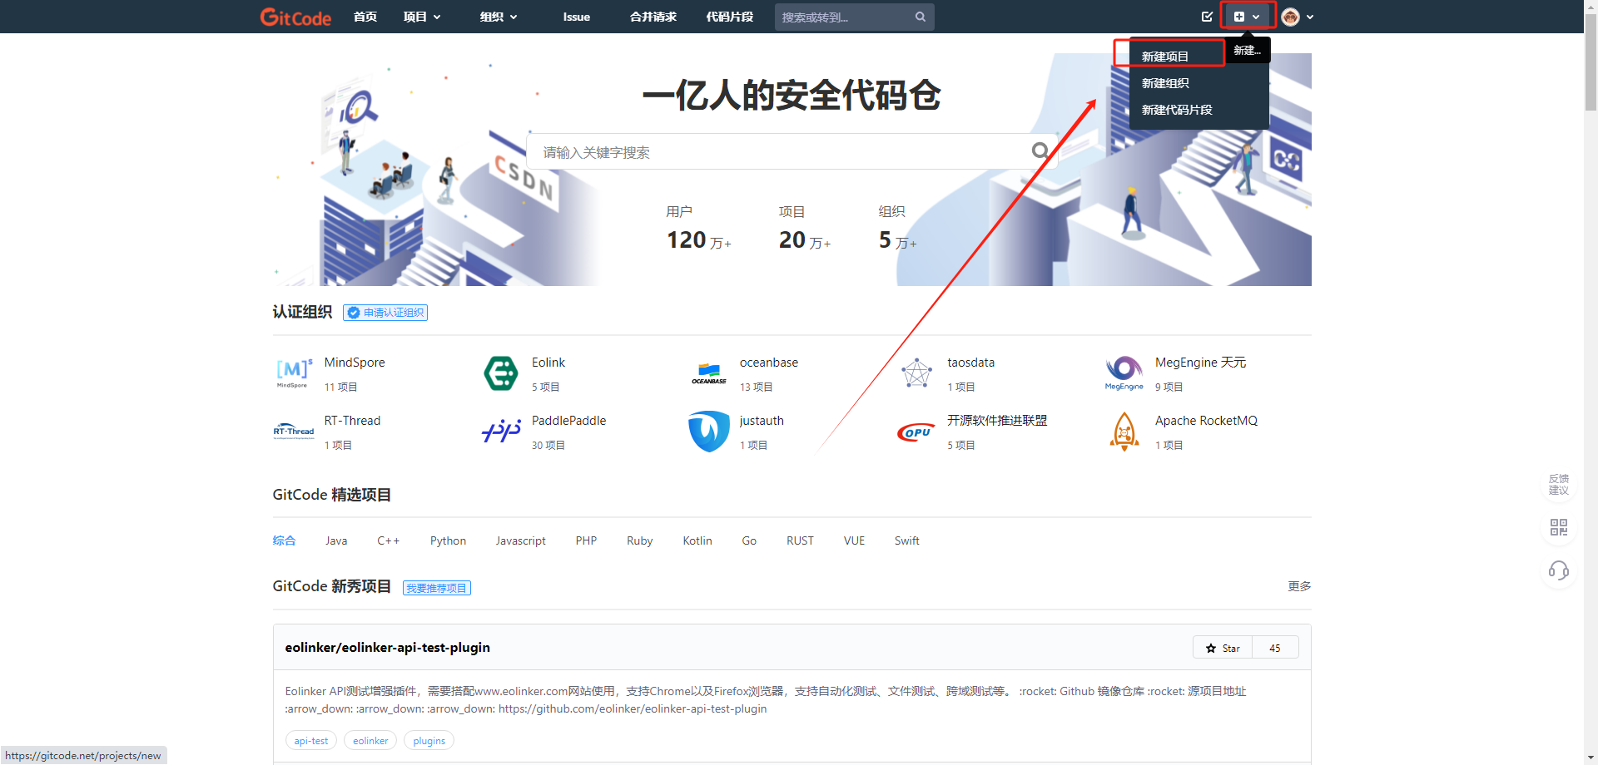Image resolution: width=1598 pixels, height=765 pixels.
Task: Click the GitCode logo
Action: (295, 17)
